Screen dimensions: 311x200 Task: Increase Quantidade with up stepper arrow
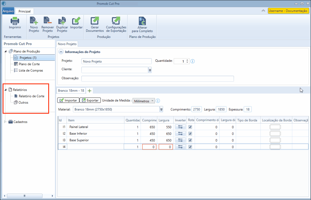click(x=187, y=60)
